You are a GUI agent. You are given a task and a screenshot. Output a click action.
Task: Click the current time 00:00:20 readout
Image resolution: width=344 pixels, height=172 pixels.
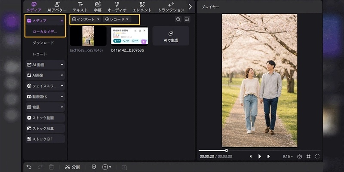[x=206, y=157]
